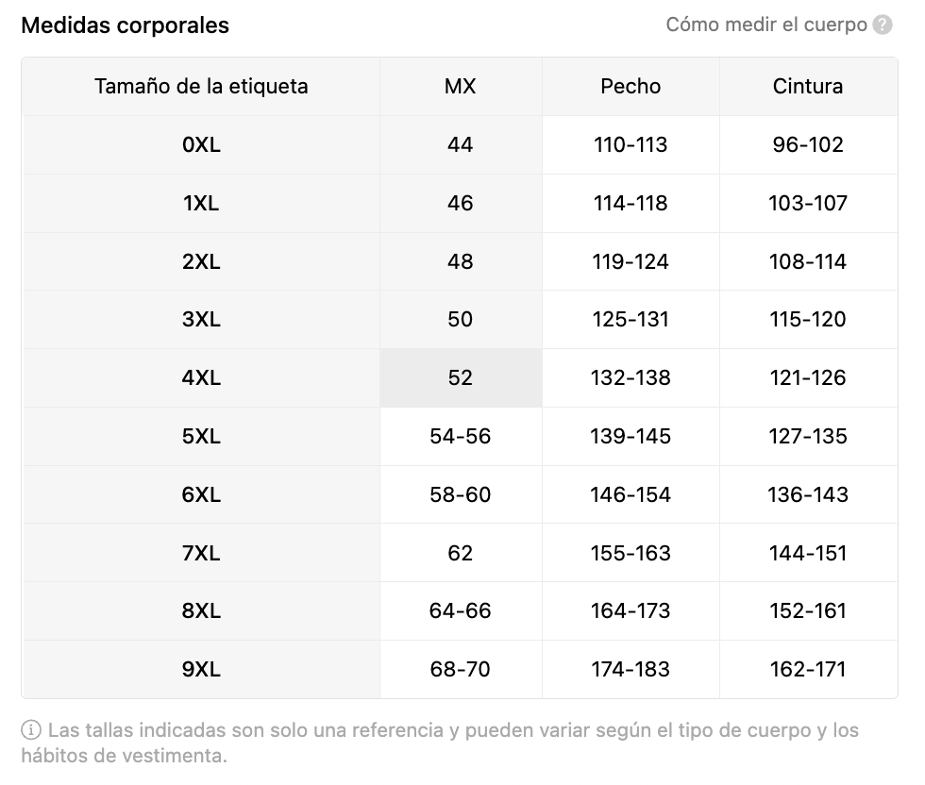925x785 pixels.
Task: Click the 'Medidas corporales' heading
Action: (x=125, y=25)
